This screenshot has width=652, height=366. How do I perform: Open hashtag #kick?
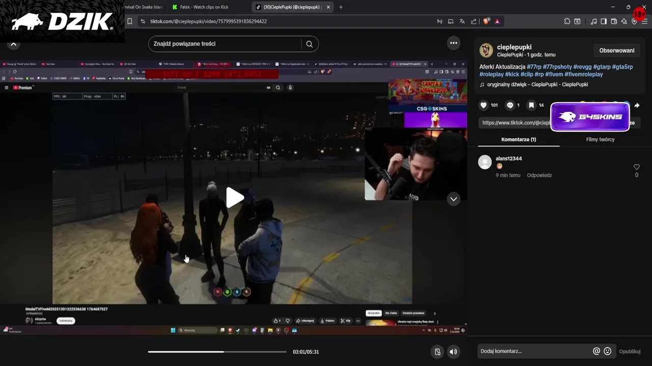coord(512,74)
